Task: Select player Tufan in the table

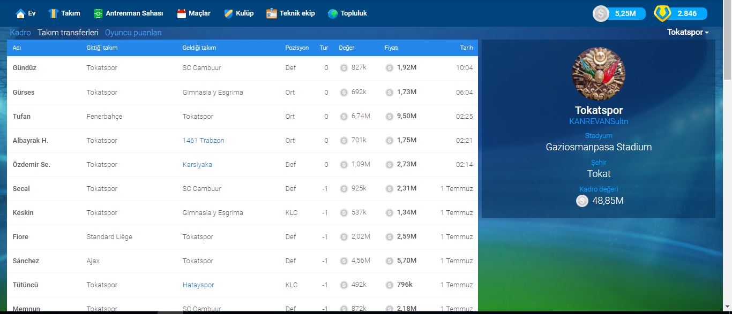Action: point(21,116)
